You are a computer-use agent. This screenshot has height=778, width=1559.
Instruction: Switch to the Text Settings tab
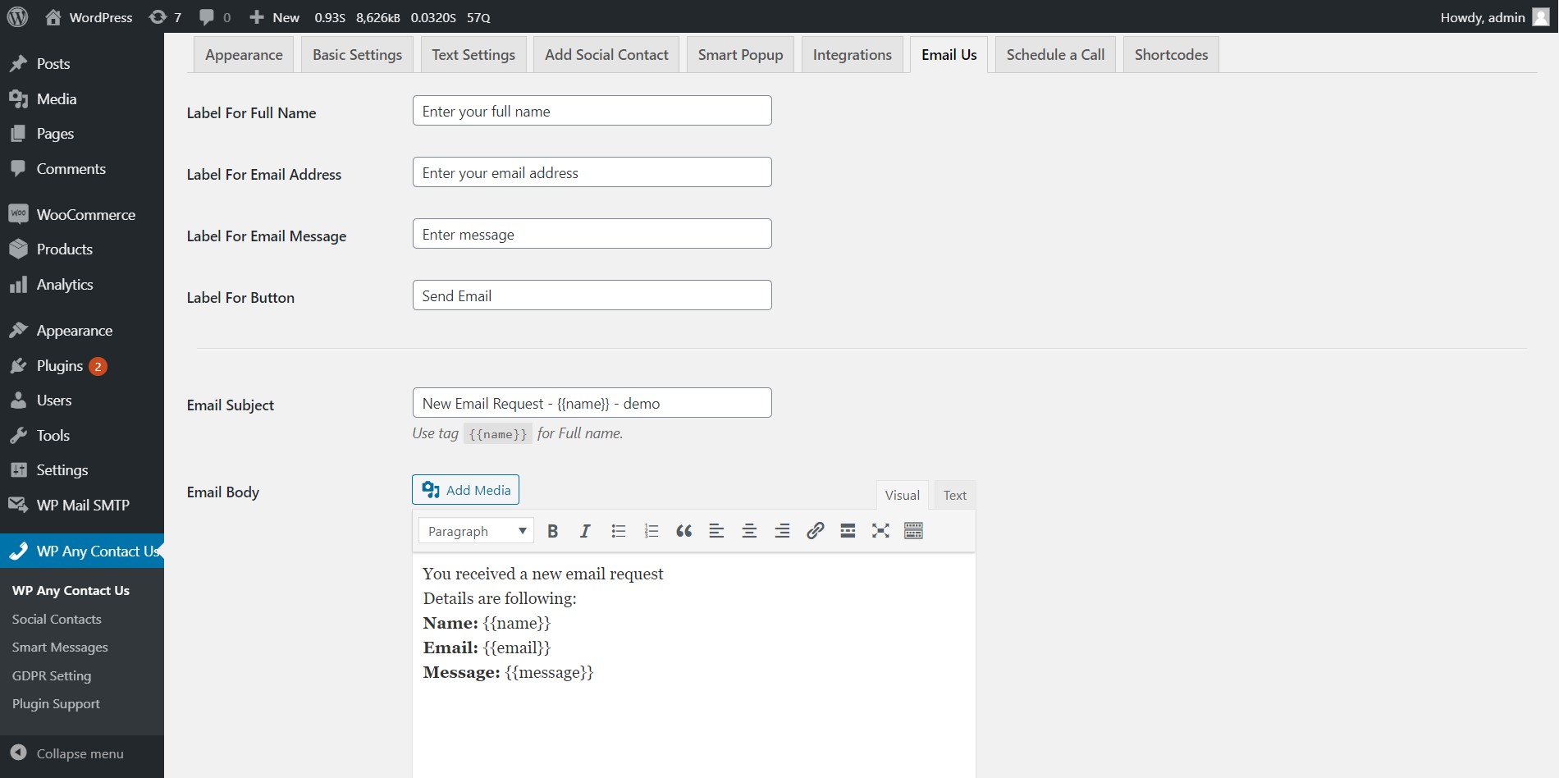click(x=473, y=55)
